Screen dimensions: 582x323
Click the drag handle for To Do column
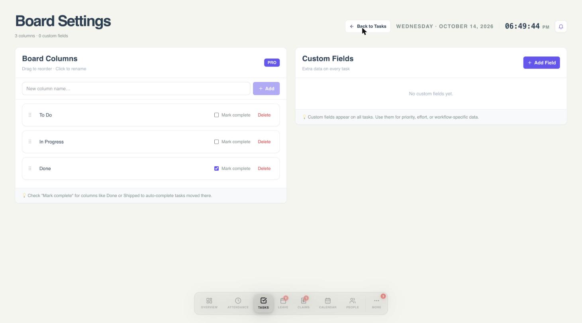[30, 115]
